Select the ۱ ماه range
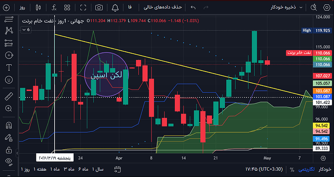The height and width of the screenshot is (177, 334). [55, 169]
